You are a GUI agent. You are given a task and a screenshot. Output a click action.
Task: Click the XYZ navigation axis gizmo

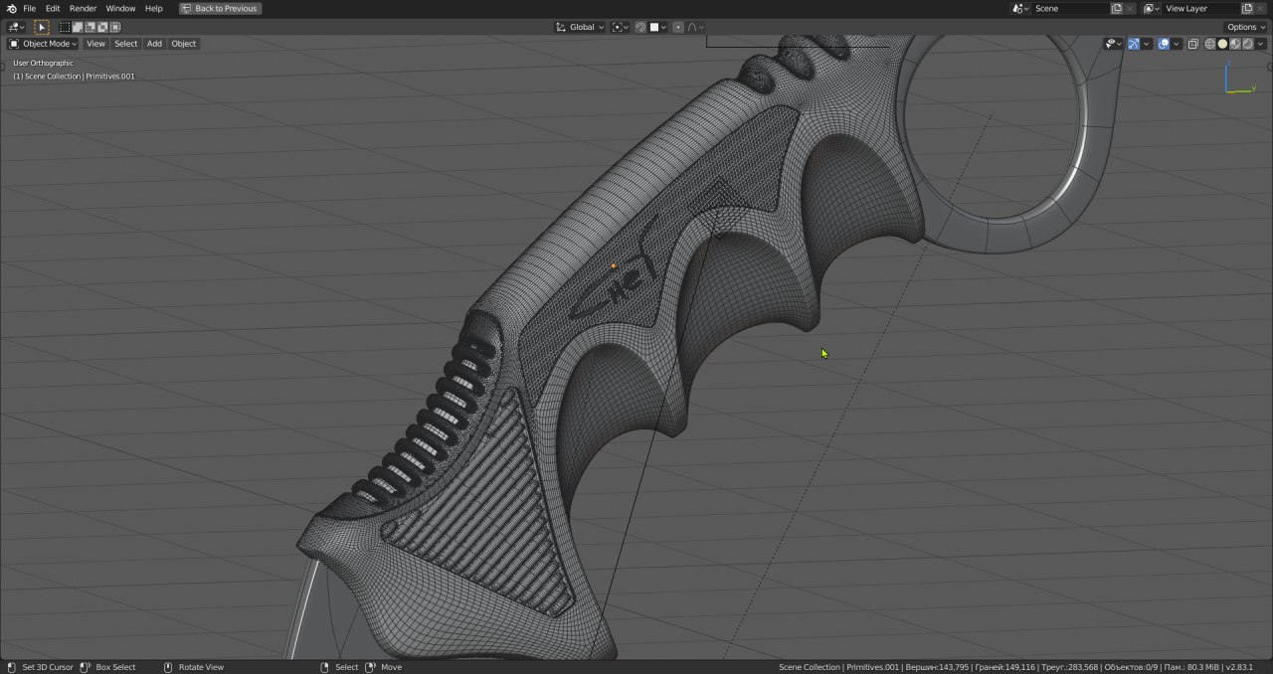pyautogui.click(x=1238, y=78)
